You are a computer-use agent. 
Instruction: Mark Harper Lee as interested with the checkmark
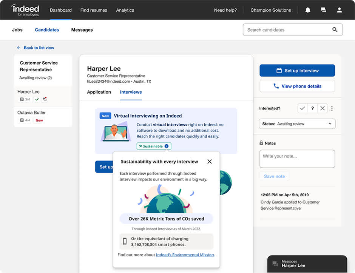[303, 108]
